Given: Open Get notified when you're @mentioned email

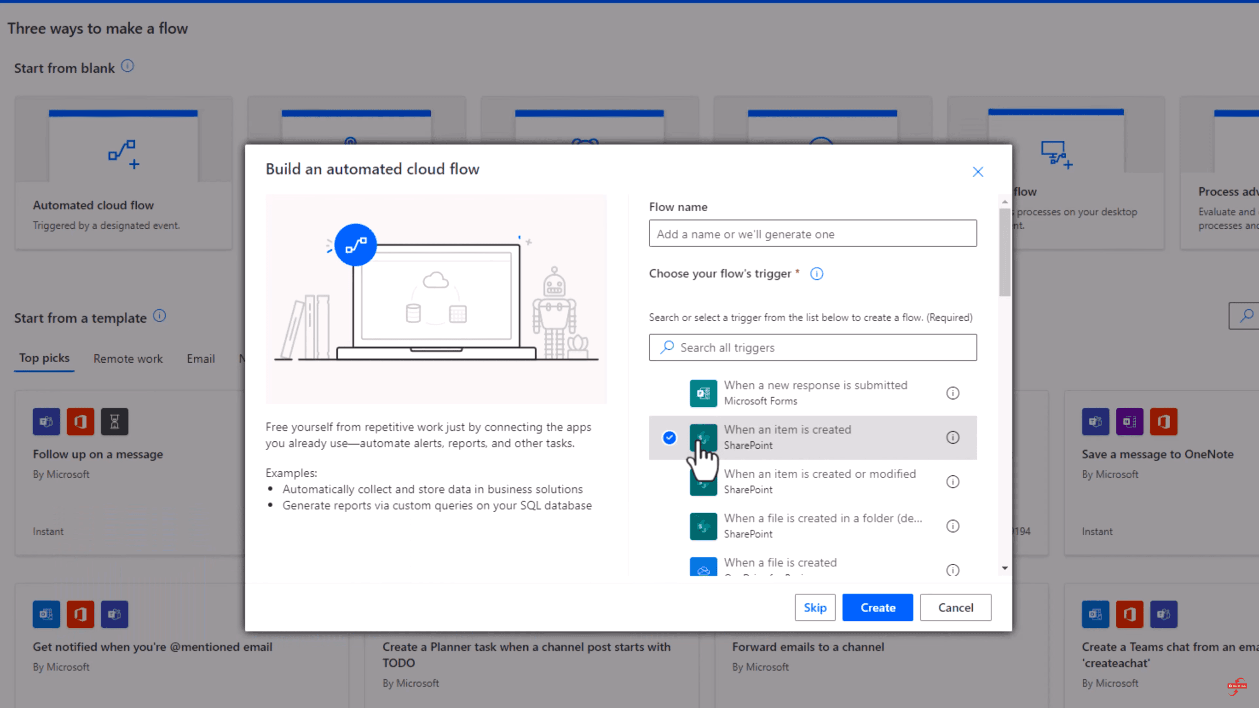Looking at the screenshot, I should 152,647.
